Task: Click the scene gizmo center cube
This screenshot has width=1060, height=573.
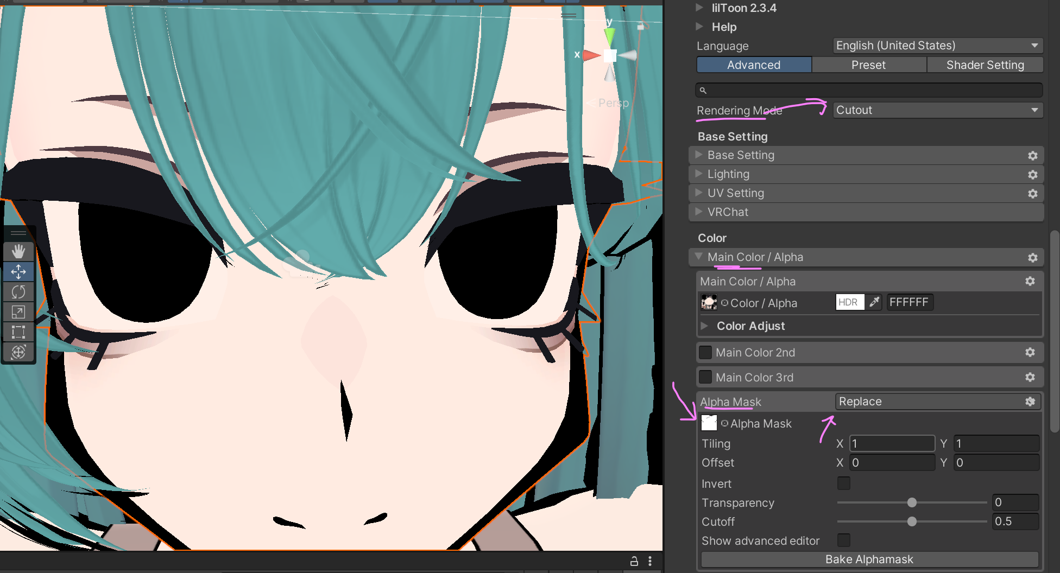Action: tap(610, 55)
